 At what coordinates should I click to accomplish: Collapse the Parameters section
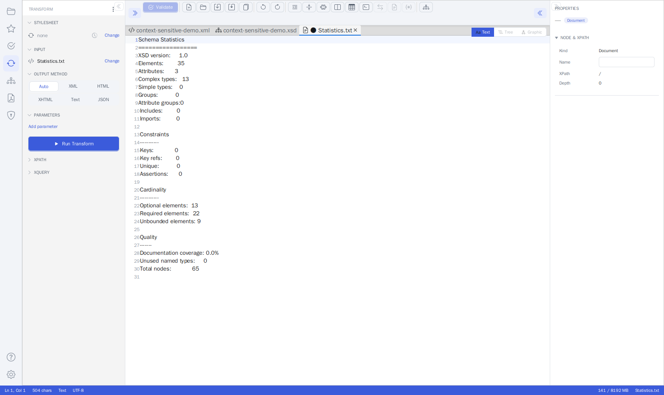[x=29, y=115]
